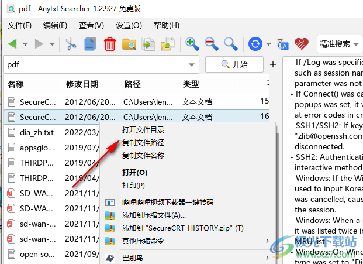Click the gray forward navigation arrow
363x264 pixels.
39,44
